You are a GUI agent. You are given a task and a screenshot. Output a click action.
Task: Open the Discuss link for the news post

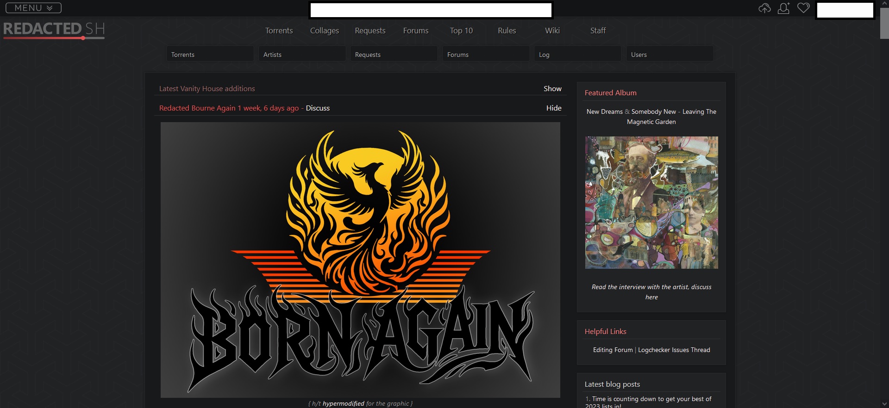click(318, 108)
